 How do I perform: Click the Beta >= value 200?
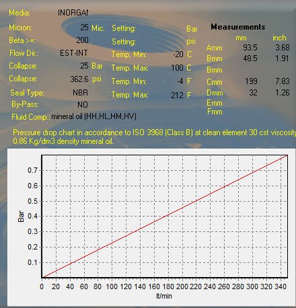pyautogui.click(x=82, y=40)
